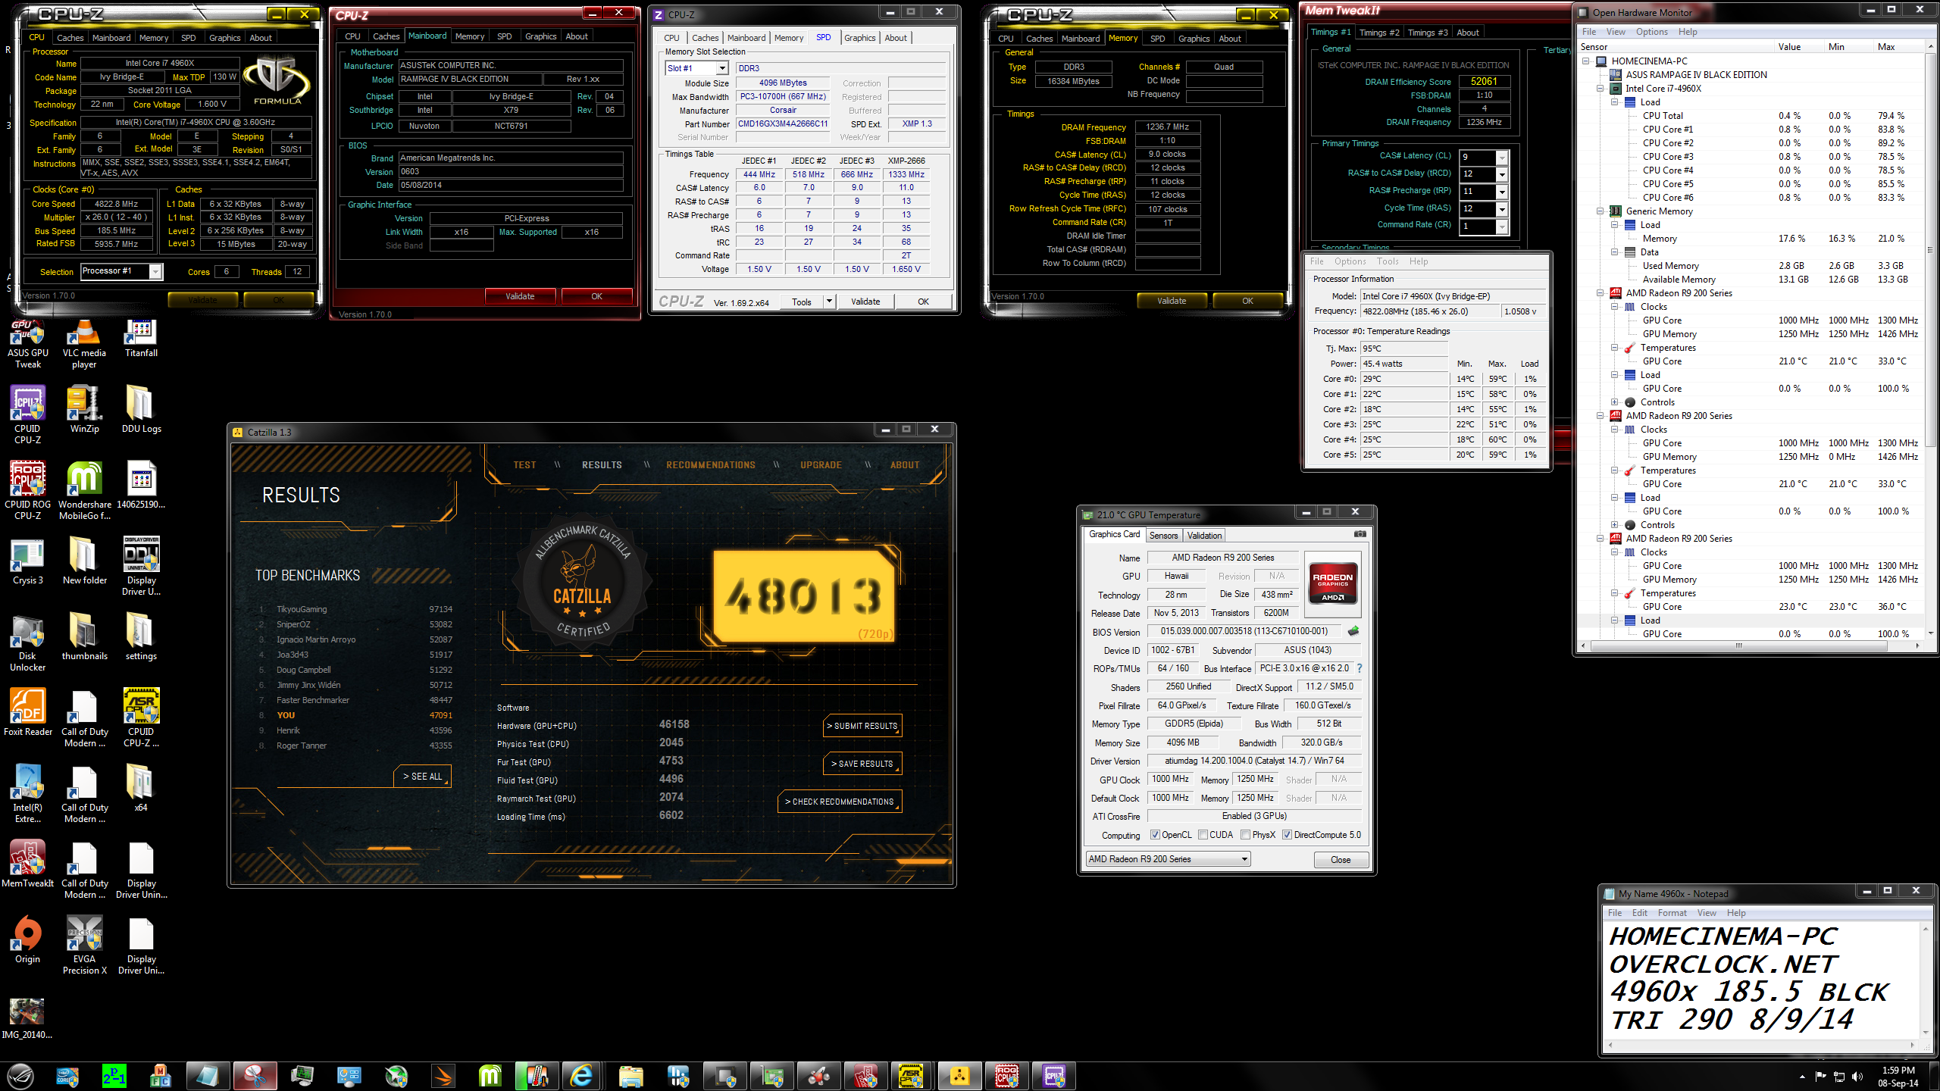Toggle the CUDA checkbox in GPU-Z
The width and height of the screenshot is (1940, 1091).
(x=1203, y=835)
